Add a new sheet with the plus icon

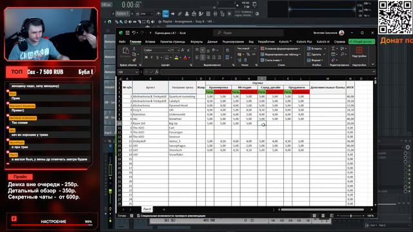[164, 209]
